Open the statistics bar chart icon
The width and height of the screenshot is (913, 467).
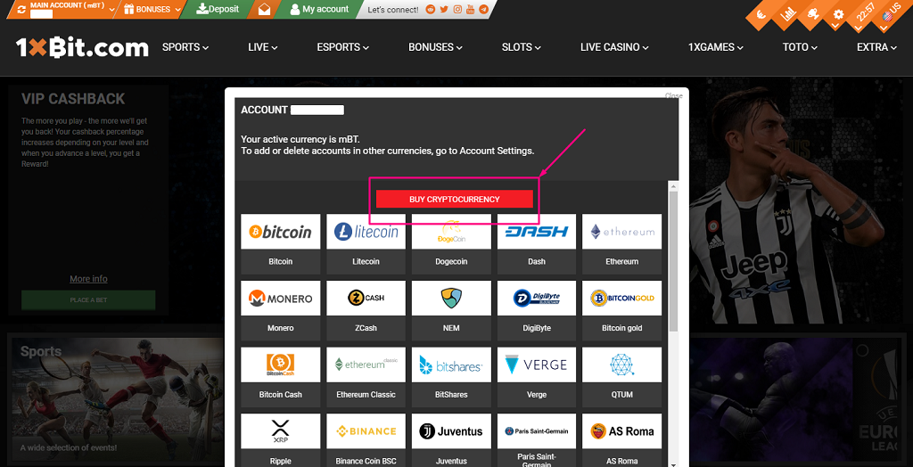tap(787, 13)
